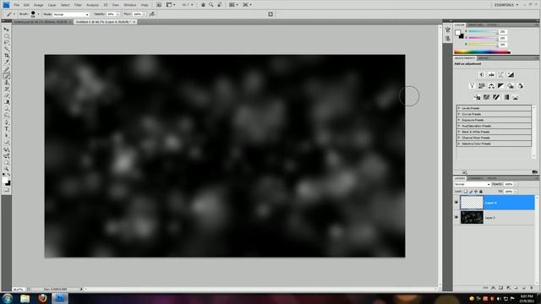Add a layer mask

(x=500, y=288)
